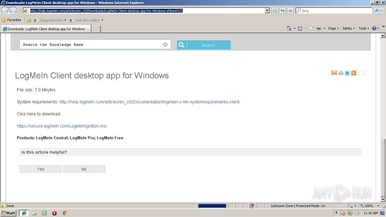This screenshot has height=217, width=386.
Task: Select the Downloads: LogMeIn Client tab
Action: [x=46, y=29]
